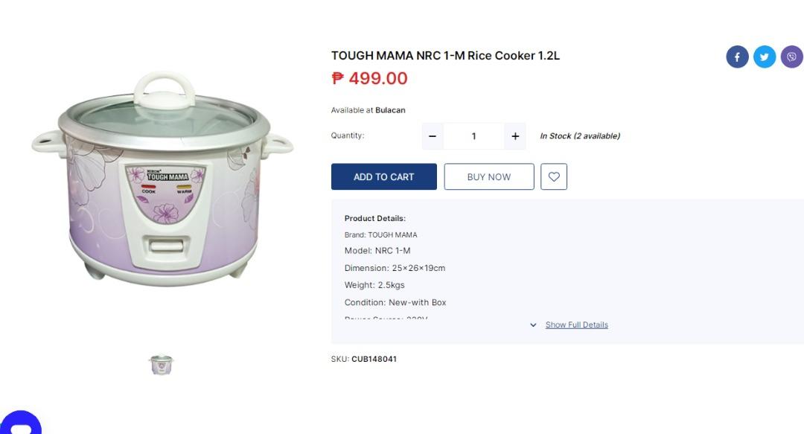The image size is (804, 434).
Task: Select the product title heading
Action: (x=445, y=55)
